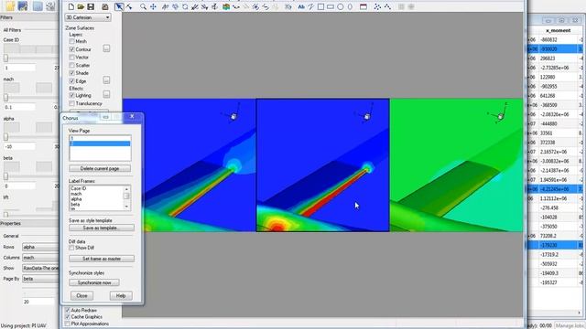Select alpha in Label Frames list
The image size is (586, 329).
[x=76, y=199]
